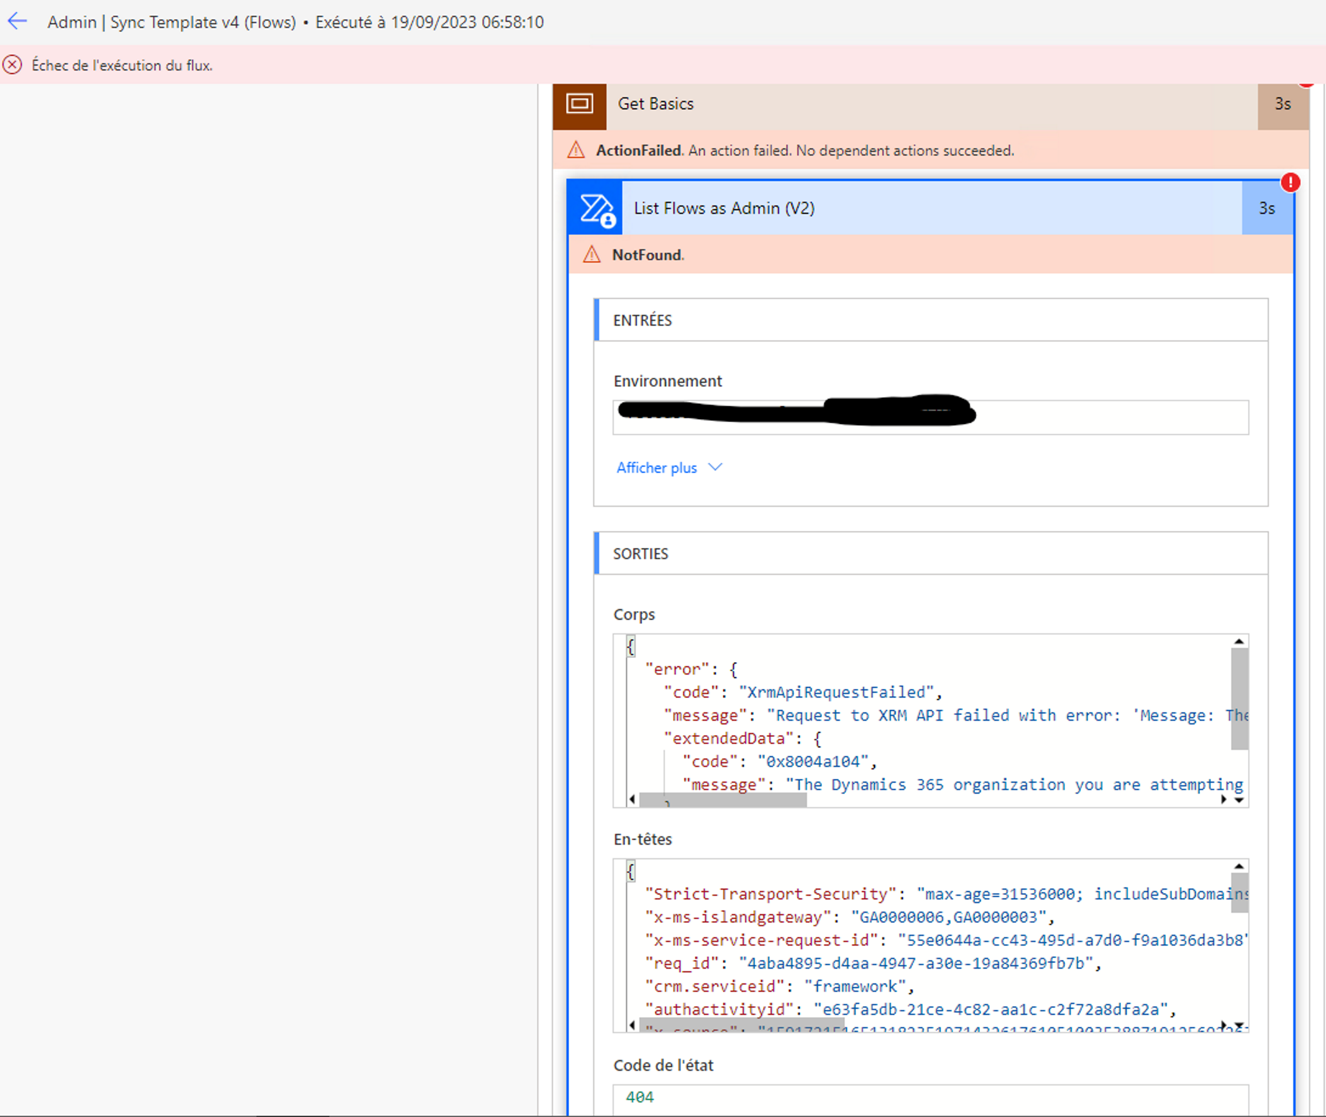Expand the Afficher plus chevron
1326x1117 pixels.
pos(715,467)
